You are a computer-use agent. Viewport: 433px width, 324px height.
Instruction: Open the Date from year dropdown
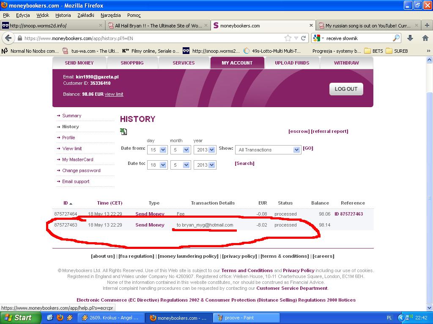(x=205, y=150)
